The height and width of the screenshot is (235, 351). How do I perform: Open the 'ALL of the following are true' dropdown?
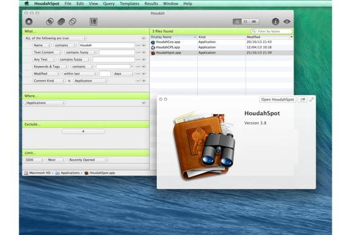(55, 38)
